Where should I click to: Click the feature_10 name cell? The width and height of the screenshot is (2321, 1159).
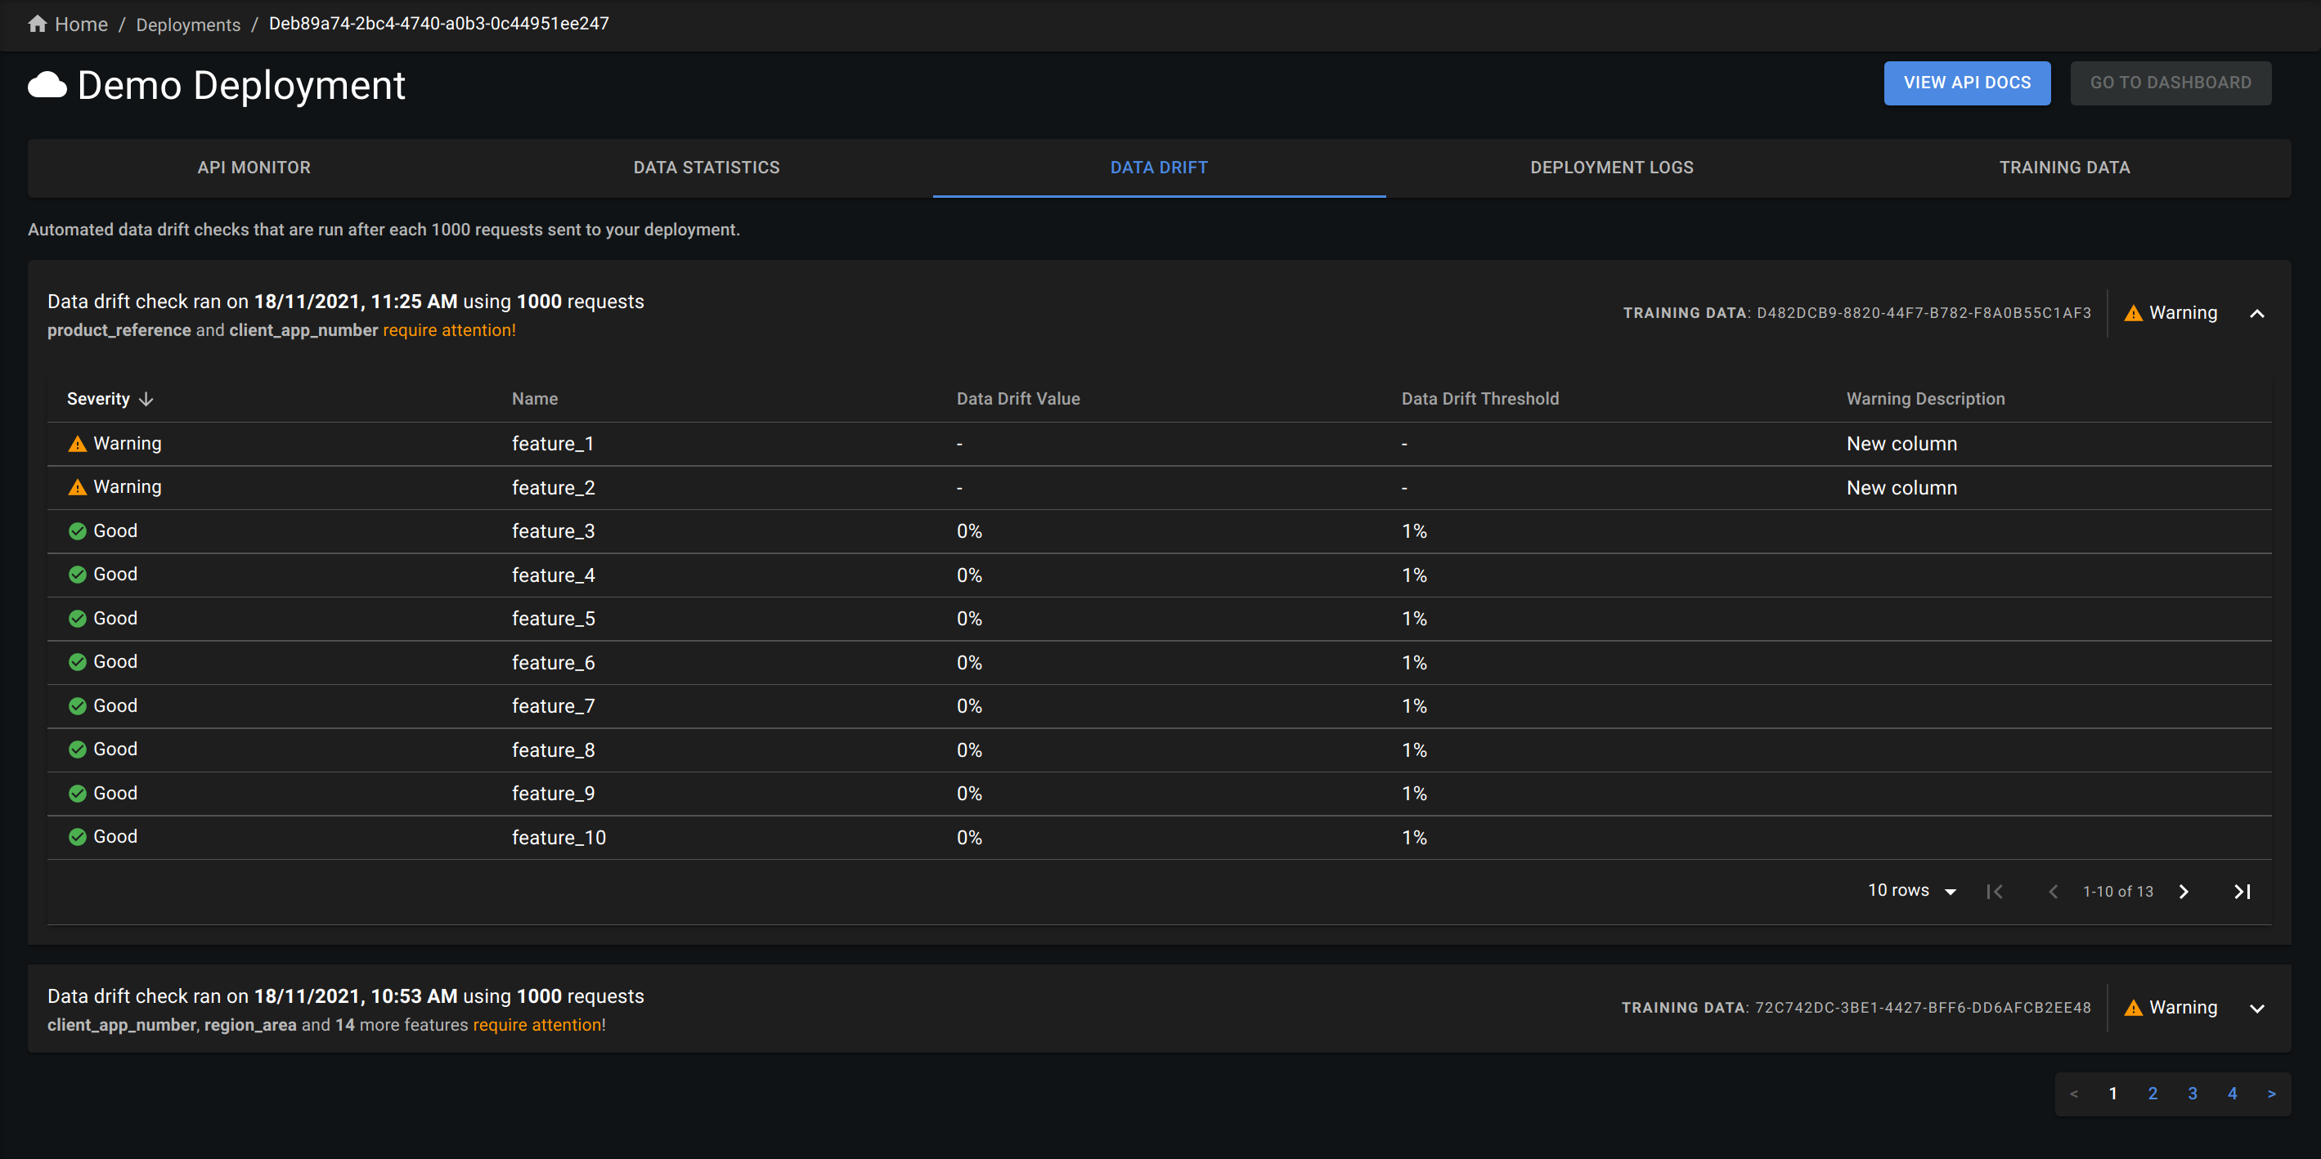coord(559,838)
